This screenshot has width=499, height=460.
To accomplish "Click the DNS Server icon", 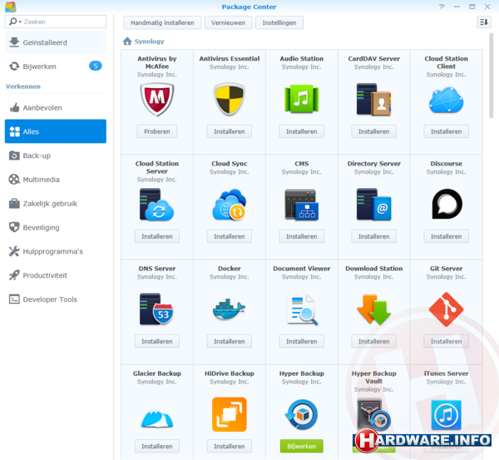I will [157, 309].
